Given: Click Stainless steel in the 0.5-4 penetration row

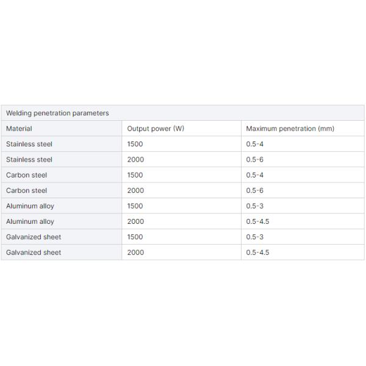Looking at the screenshot, I should (29, 144).
